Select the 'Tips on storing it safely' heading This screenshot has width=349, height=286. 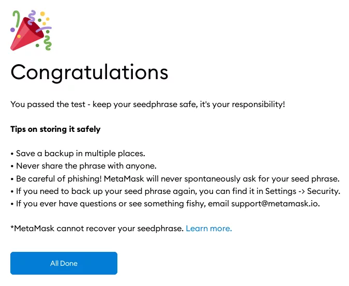tap(55, 129)
